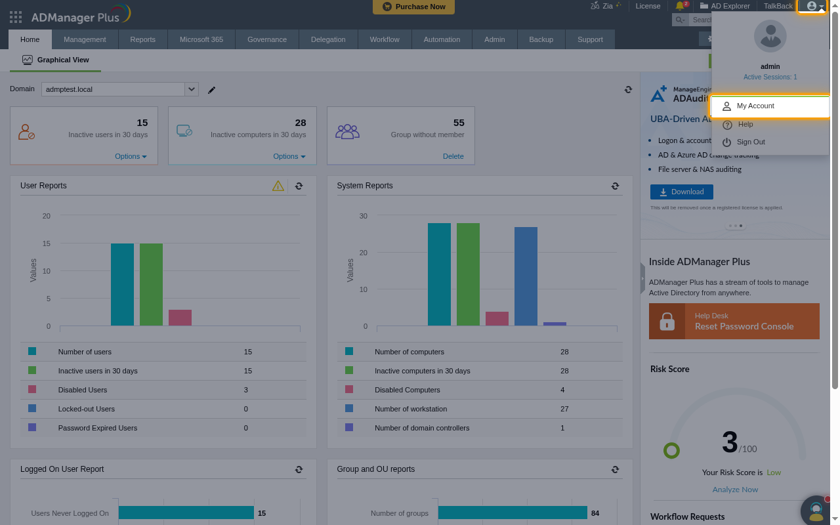
Task: Collapse the right side panel handle
Action: [x=642, y=279]
